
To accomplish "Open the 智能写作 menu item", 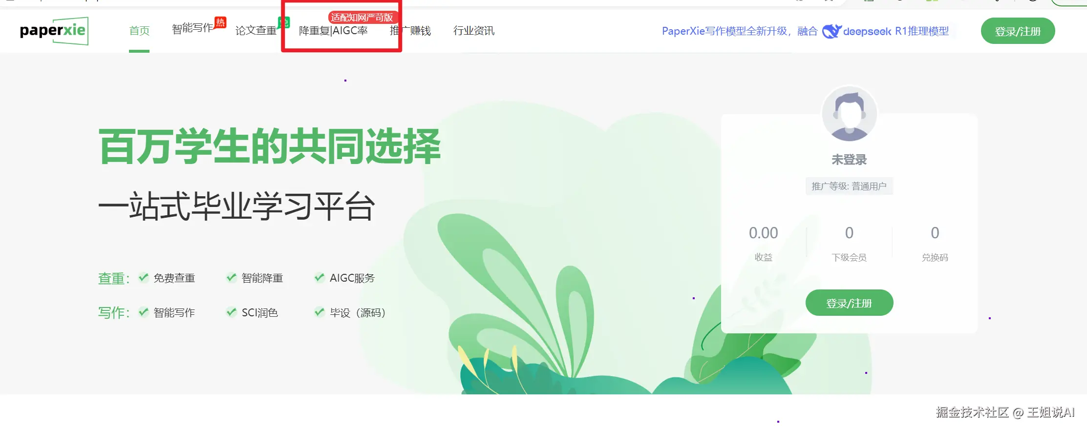I will click(193, 29).
